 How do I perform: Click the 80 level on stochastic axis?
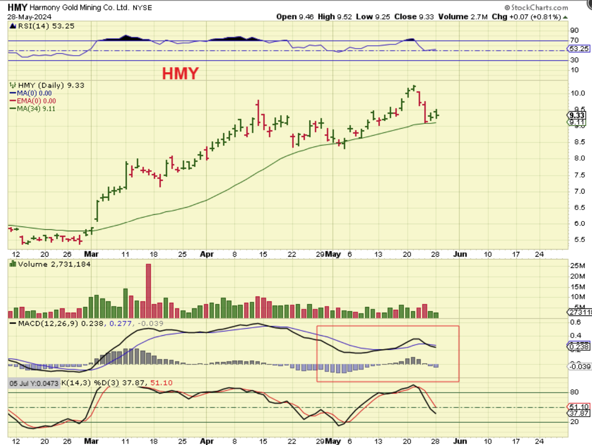(x=575, y=392)
